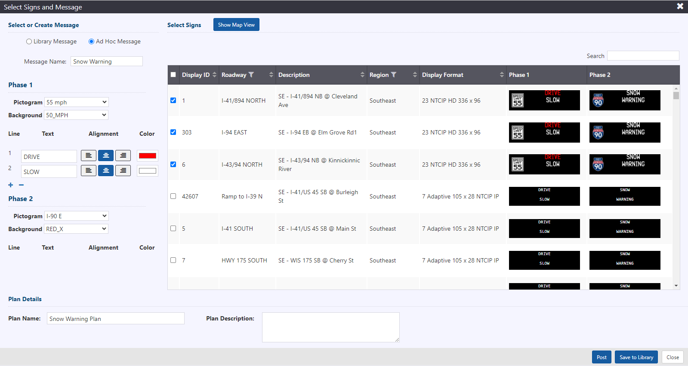Sort by Description column arrows
This screenshot has height=366, width=688.
point(362,75)
